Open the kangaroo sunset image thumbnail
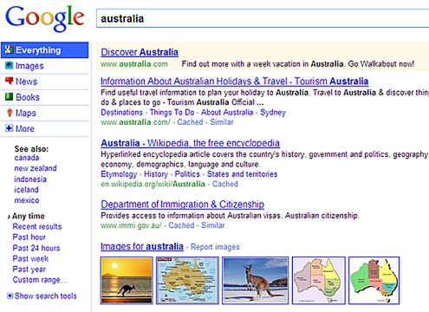Screen dimensions: 429x312 click(x=127, y=281)
